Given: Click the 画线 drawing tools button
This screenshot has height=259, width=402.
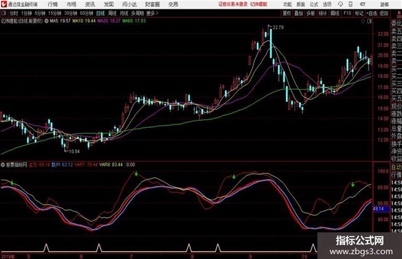Looking at the screenshot, I should pyautogui.click(x=335, y=13).
